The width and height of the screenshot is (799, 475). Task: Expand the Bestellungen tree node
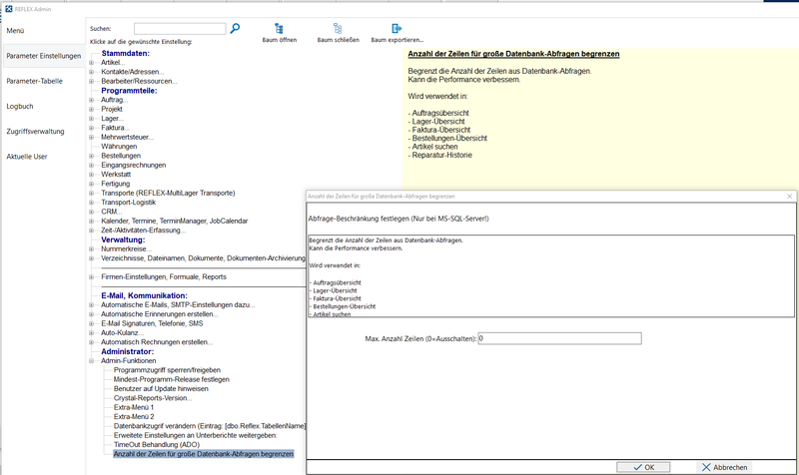pos(92,156)
